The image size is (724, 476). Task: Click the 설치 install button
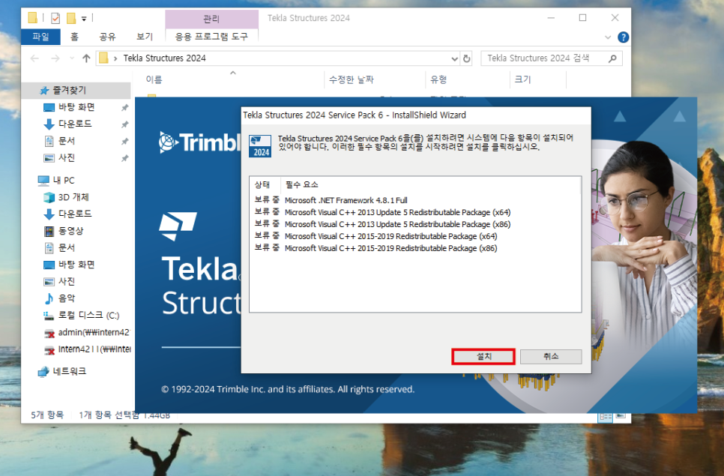click(483, 356)
